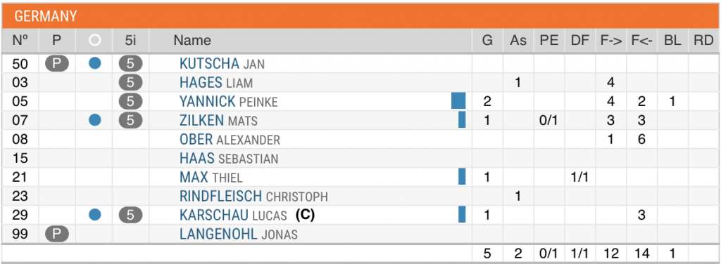Click the starting five badge for Hages
This screenshot has width=721, height=264.
point(130,83)
